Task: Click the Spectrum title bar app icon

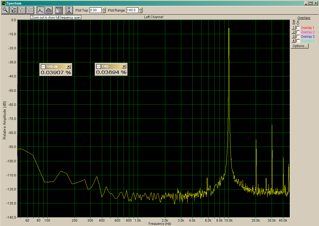Action: pos(4,3)
